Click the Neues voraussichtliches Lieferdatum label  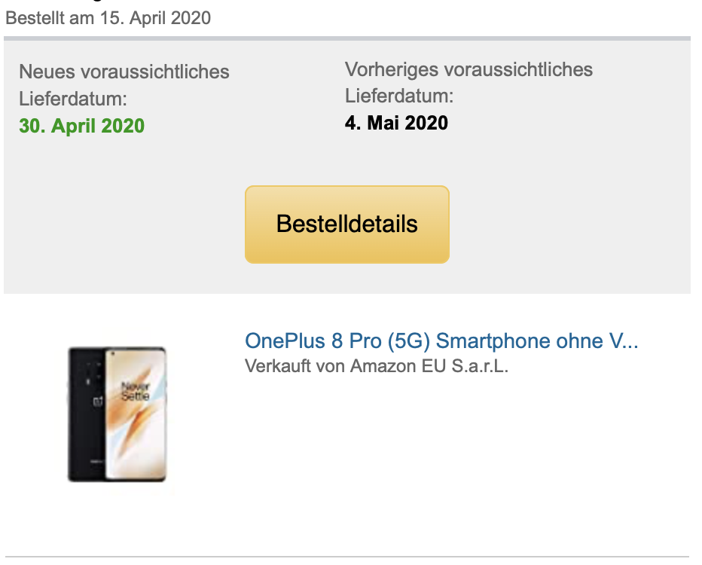(x=124, y=85)
